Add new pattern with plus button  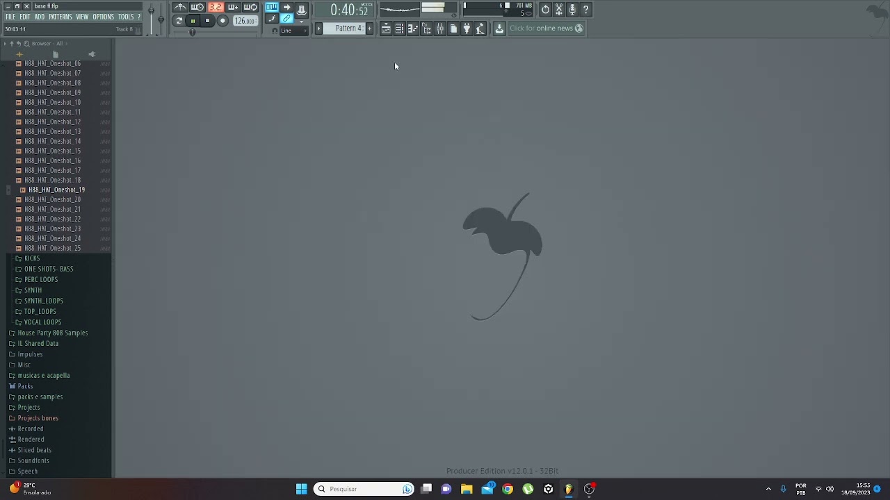click(369, 28)
